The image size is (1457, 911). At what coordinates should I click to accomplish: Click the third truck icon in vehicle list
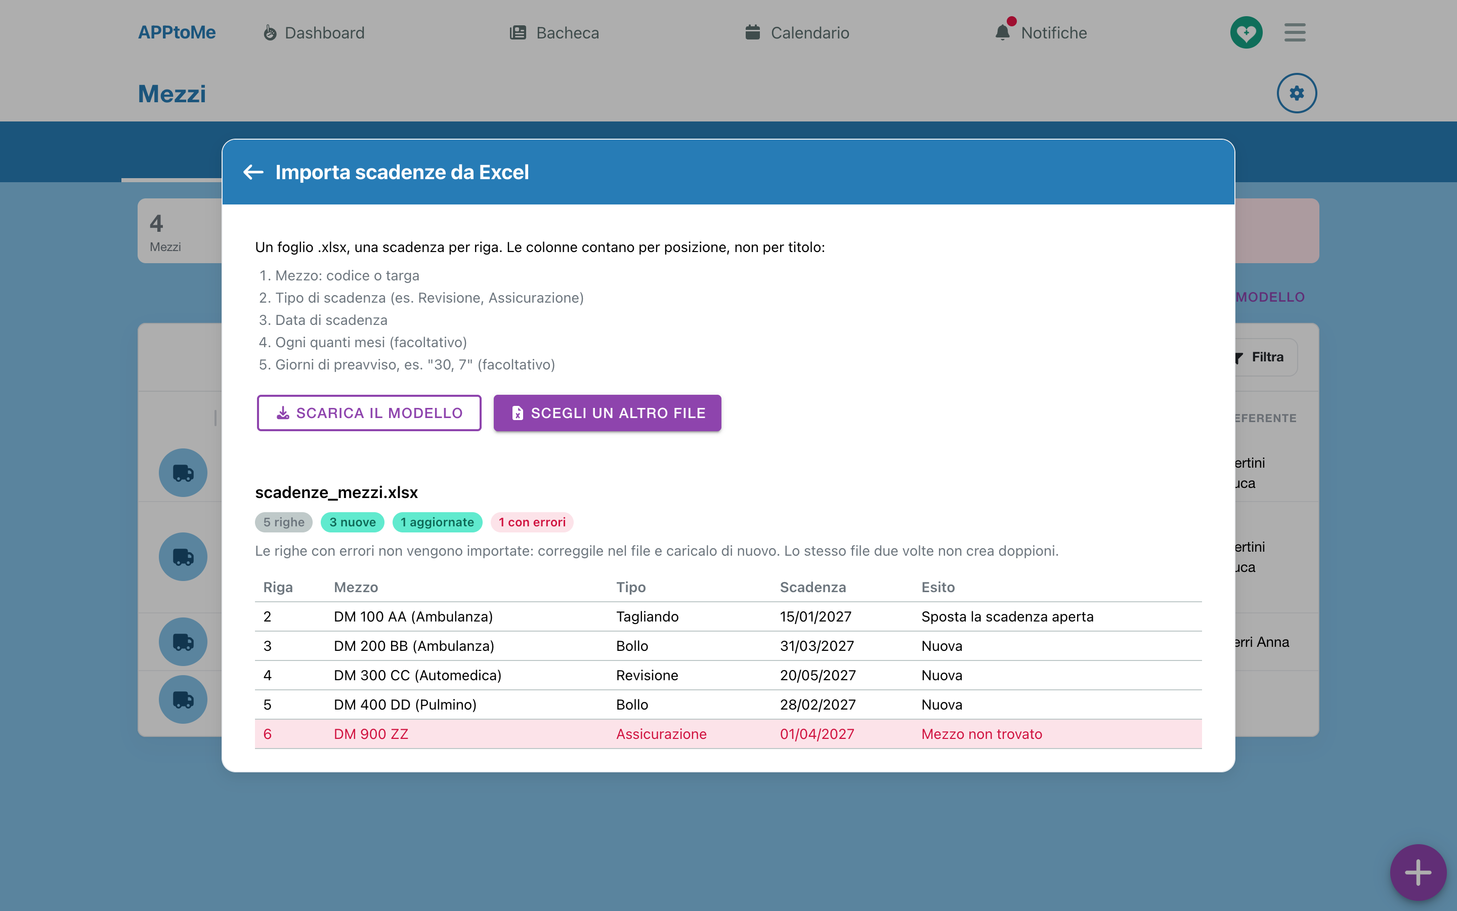click(x=183, y=642)
